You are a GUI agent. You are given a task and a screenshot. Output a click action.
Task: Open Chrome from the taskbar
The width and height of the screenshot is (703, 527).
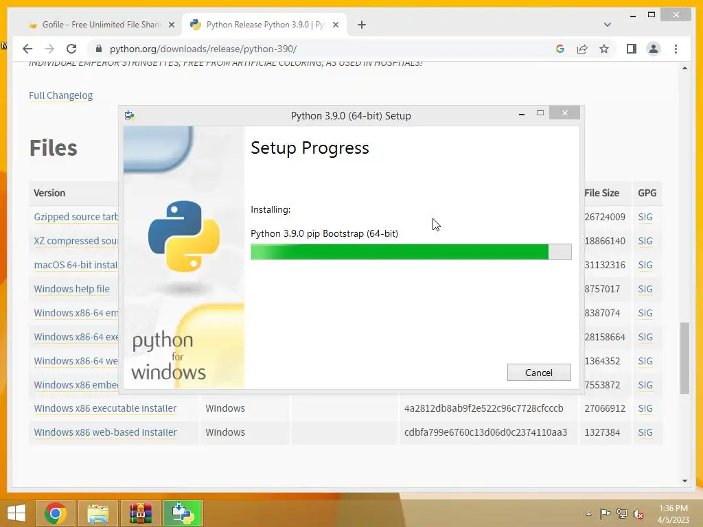tap(55, 513)
